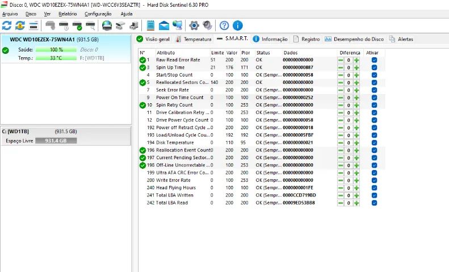Switch to the Informação tab
Screen dimensions: 449x272
(x=270, y=39)
